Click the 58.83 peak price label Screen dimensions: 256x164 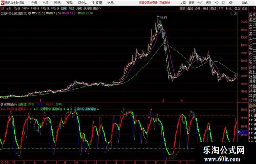click(164, 18)
